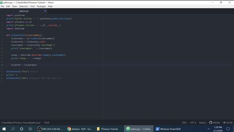Image resolution: width=234 pixels, height=132 pixels.
Task: Click the 'tickerdata = yf.Ticker(tickersymbol)' line
Action: pos(33,38)
